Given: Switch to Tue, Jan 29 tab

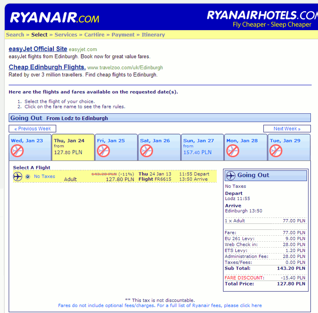Looking at the screenshot, I should pos(289,147).
